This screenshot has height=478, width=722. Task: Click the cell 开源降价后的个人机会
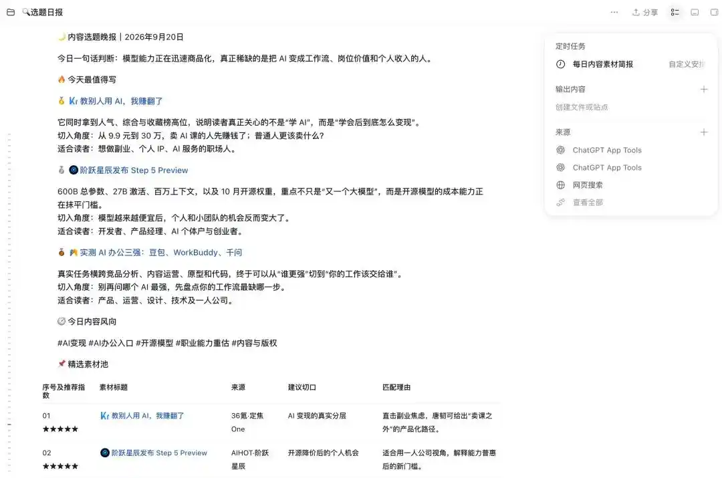[x=324, y=453]
